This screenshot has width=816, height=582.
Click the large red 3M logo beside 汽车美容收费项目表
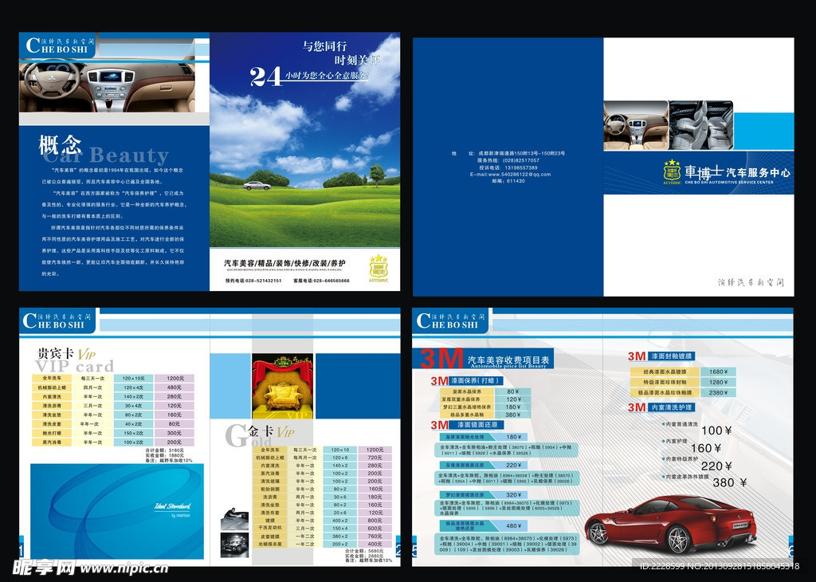tap(441, 359)
